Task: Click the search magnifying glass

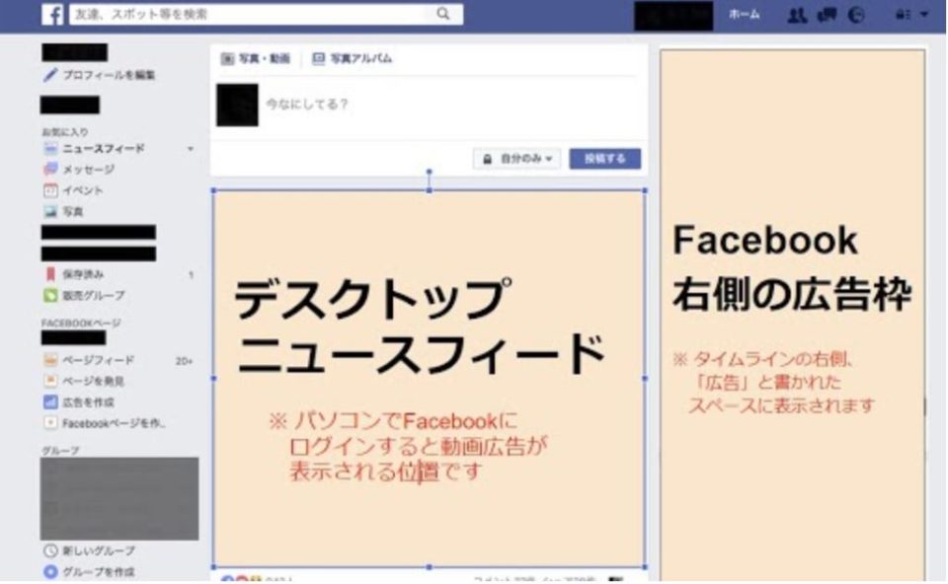Action: [x=440, y=15]
